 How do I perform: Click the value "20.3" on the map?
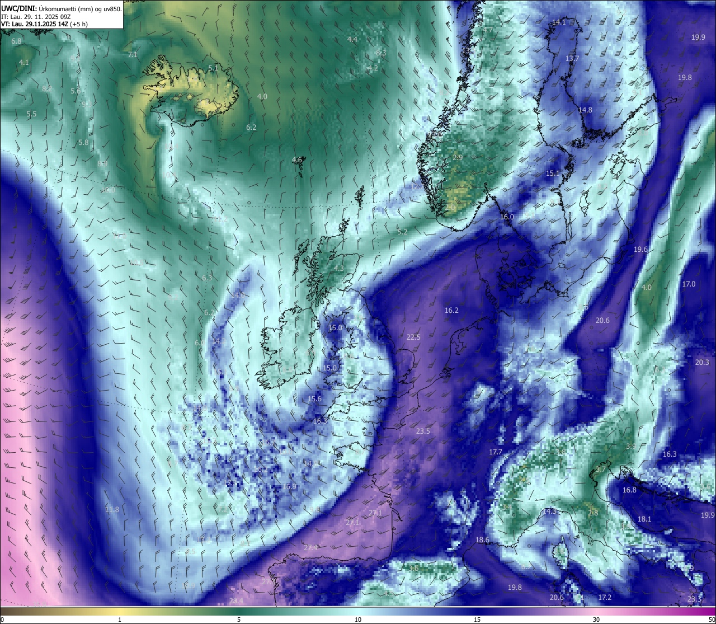click(x=702, y=363)
